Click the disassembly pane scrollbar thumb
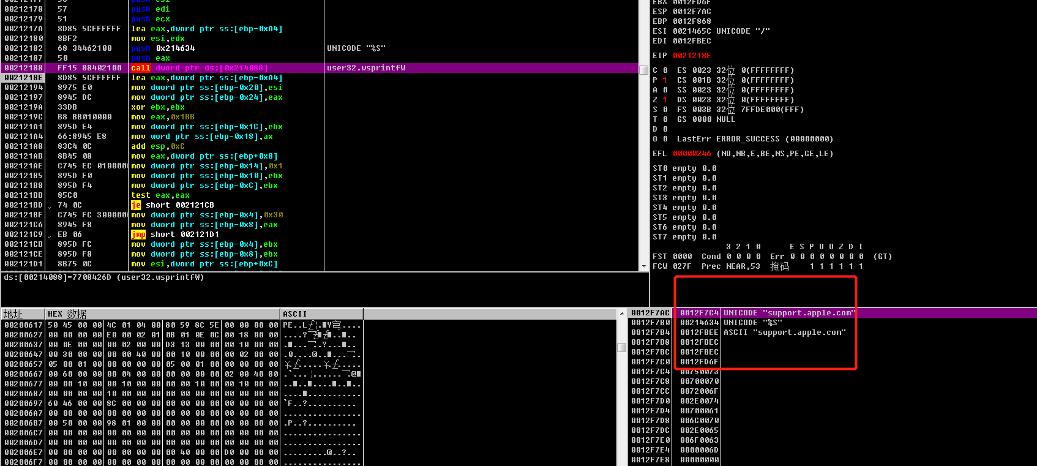 tap(643, 70)
